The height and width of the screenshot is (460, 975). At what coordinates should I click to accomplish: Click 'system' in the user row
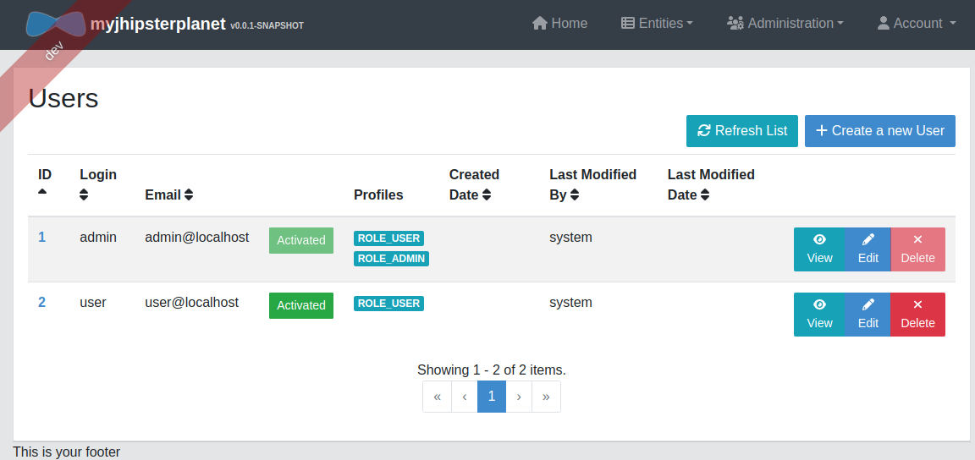(x=570, y=302)
